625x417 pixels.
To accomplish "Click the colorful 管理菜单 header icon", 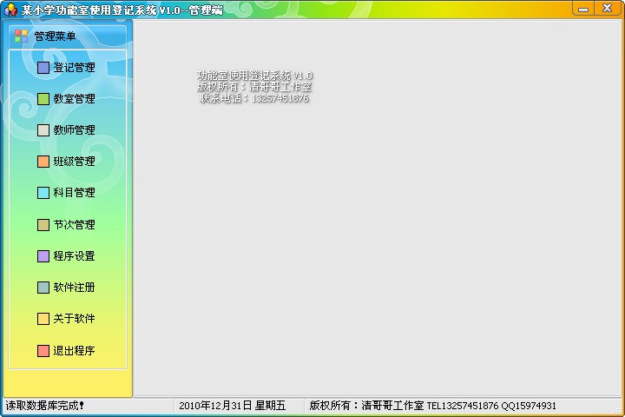I will (x=21, y=36).
